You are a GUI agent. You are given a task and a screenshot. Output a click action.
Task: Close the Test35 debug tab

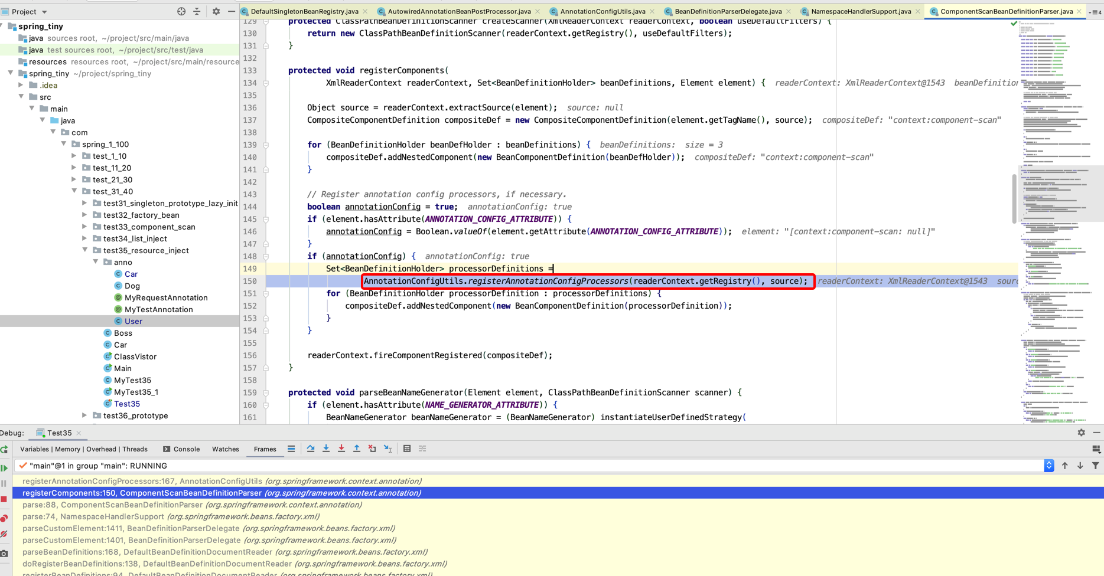(79, 433)
